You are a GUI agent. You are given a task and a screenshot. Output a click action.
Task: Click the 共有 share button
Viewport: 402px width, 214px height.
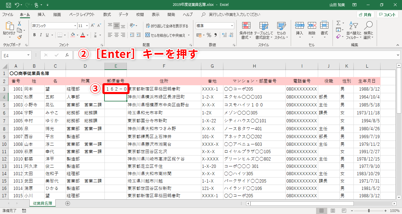pos(365,14)
